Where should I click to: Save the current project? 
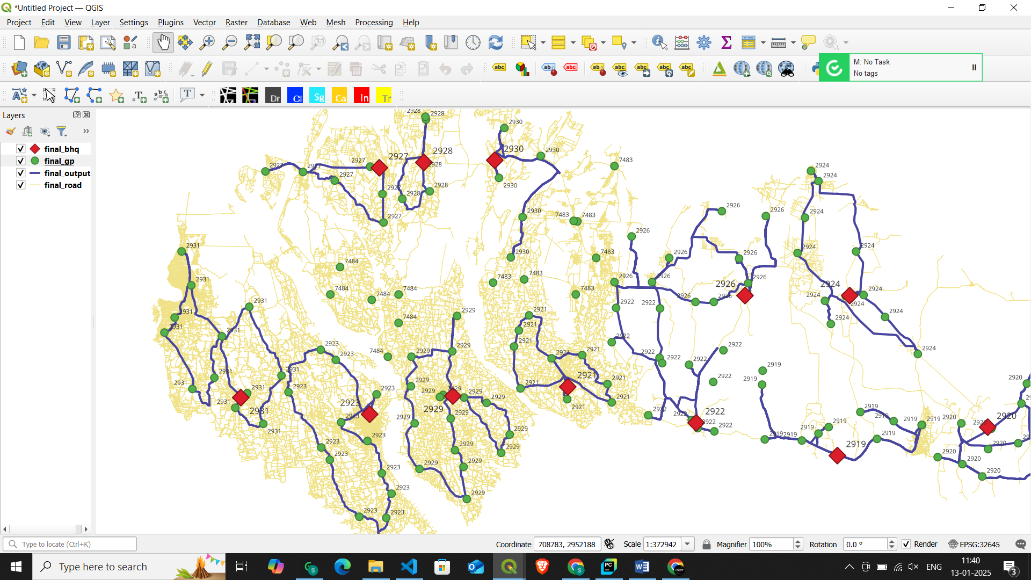64,42
